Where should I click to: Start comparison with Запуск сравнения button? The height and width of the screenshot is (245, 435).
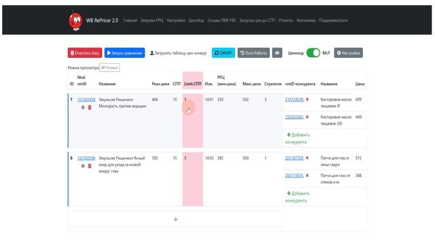(124, 53)
